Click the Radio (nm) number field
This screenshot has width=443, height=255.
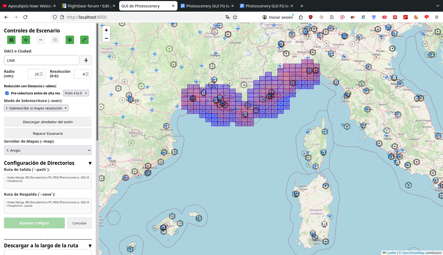37,74
